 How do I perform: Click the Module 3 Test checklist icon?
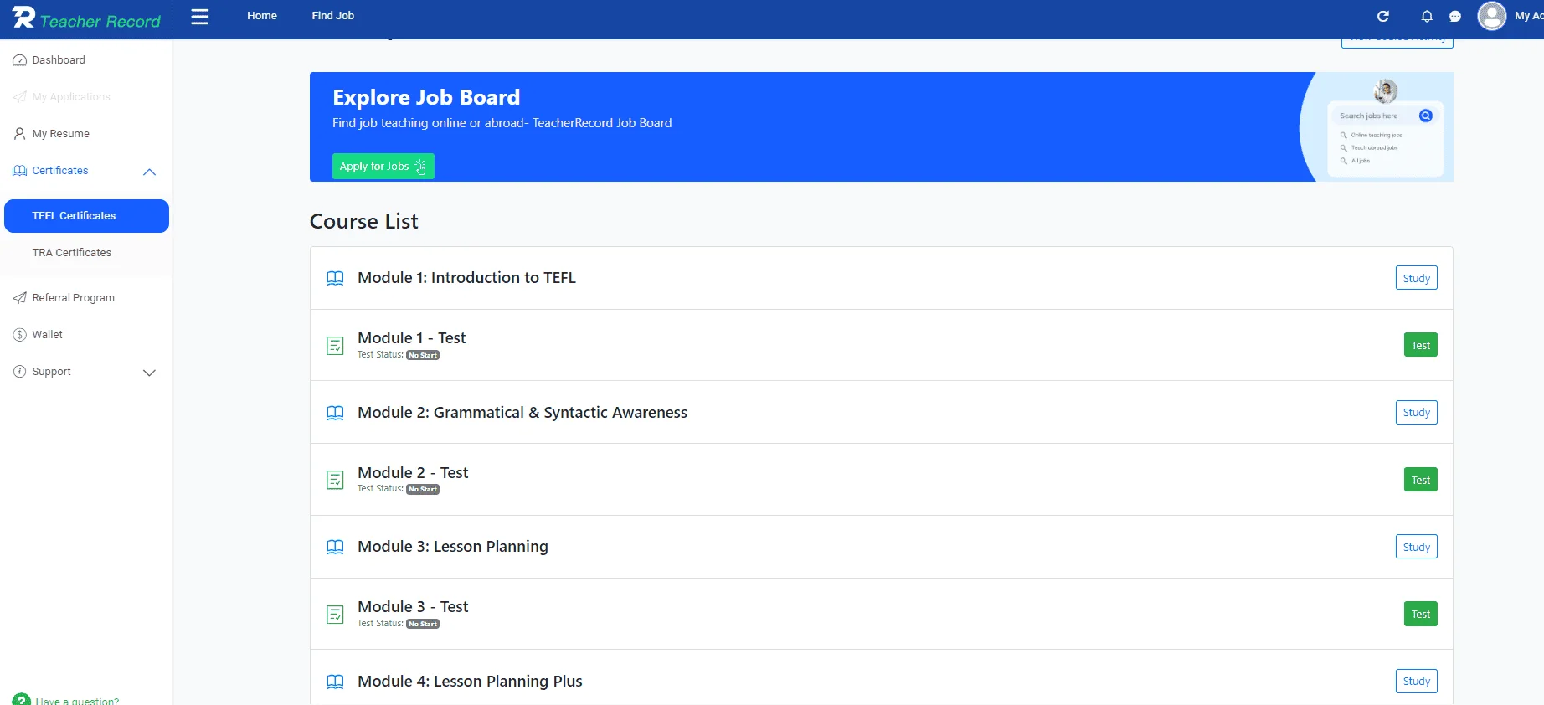pos(335,615)
